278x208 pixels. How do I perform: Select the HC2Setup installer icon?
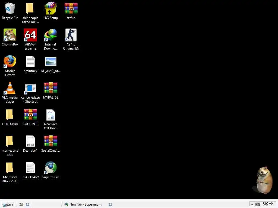click(x=50, y=8)
